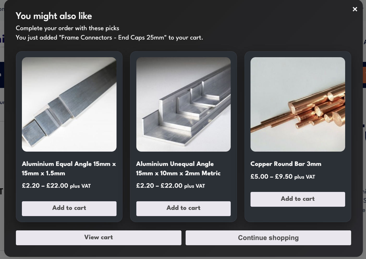Screen dimensions: 366x259
Task: Close the 'You might also like' popup
Action: tap(355, 9)
